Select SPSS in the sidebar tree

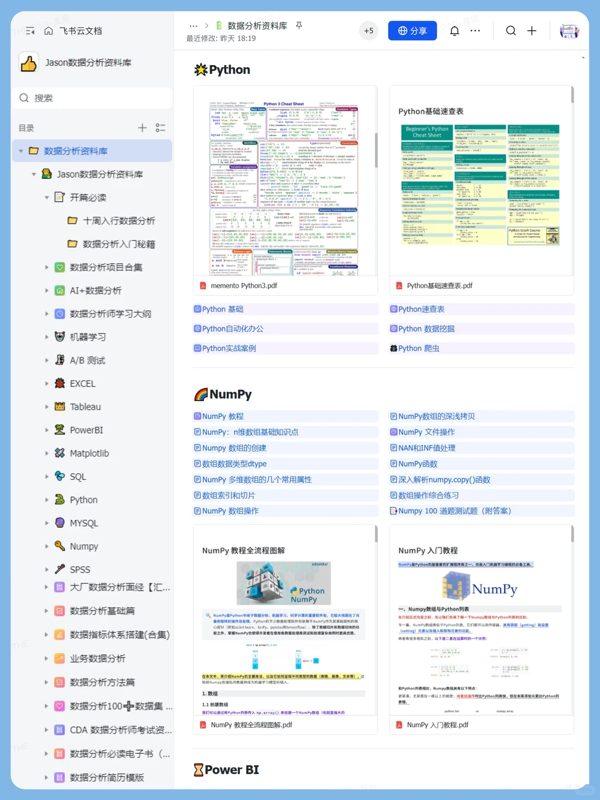coord(80,569)
